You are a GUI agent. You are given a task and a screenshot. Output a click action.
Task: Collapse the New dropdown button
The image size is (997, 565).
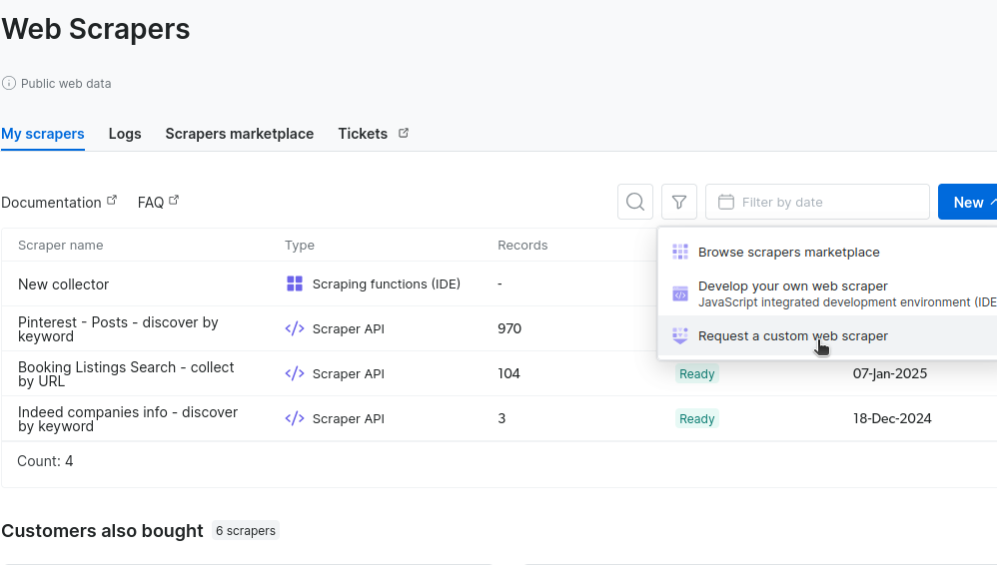tap(967, 202)
